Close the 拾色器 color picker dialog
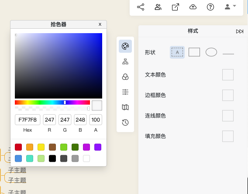Screen dimensions: 248x194 coord(100,24)
